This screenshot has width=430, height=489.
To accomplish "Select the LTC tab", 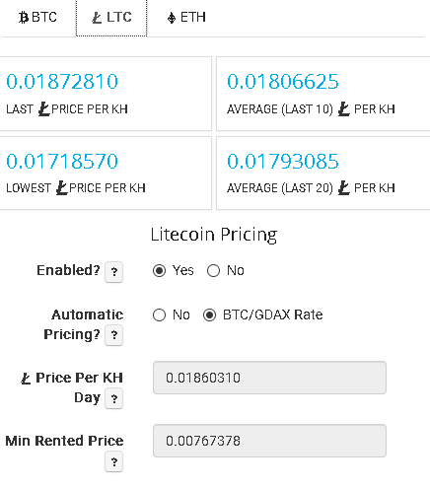I will pos(111,18).
